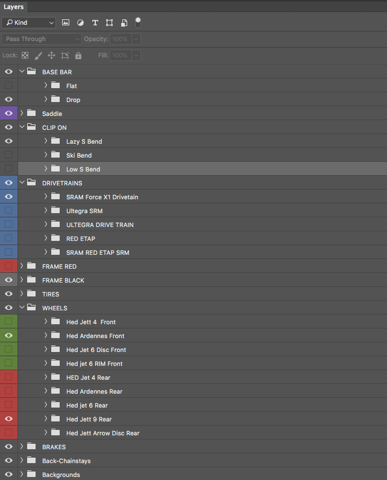Hide the BASE BAR group
Screen dimensions: 387x480
8,72
